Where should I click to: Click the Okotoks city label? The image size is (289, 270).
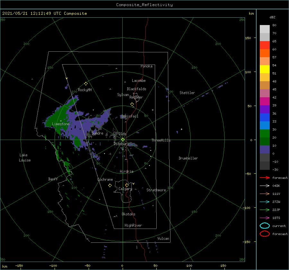128,214
